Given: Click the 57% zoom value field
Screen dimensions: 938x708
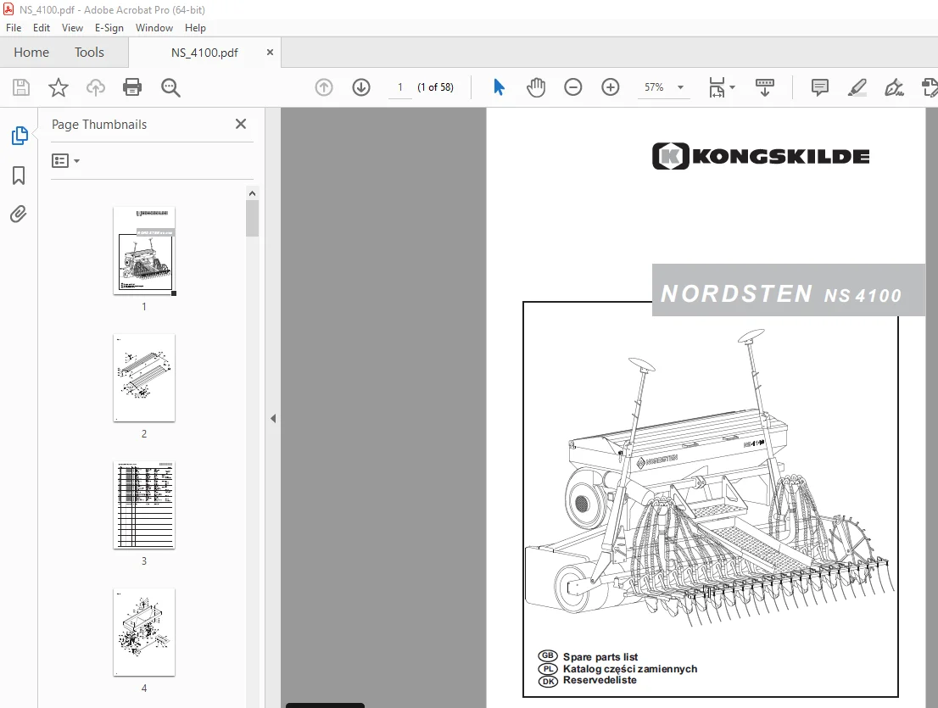Looking at the screenshot, I should pyautogui.click(x=654, y=87).
